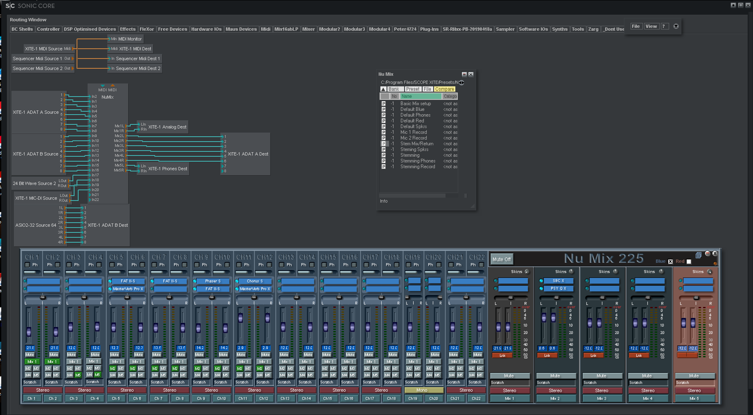This screenshot has height=415, width=753.
Task: Toggle the Lnk button on Mix 1 strip
Action: (502, 356)
